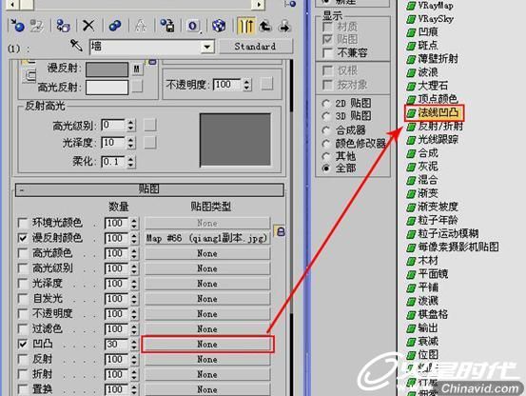Pick material with the eyedropper icon

click(76, 46)
